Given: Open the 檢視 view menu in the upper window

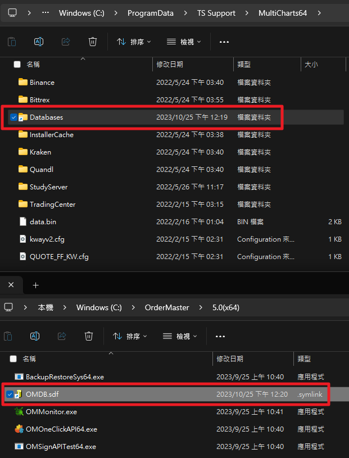Looking at the screenshot, I should click(184, 42).
